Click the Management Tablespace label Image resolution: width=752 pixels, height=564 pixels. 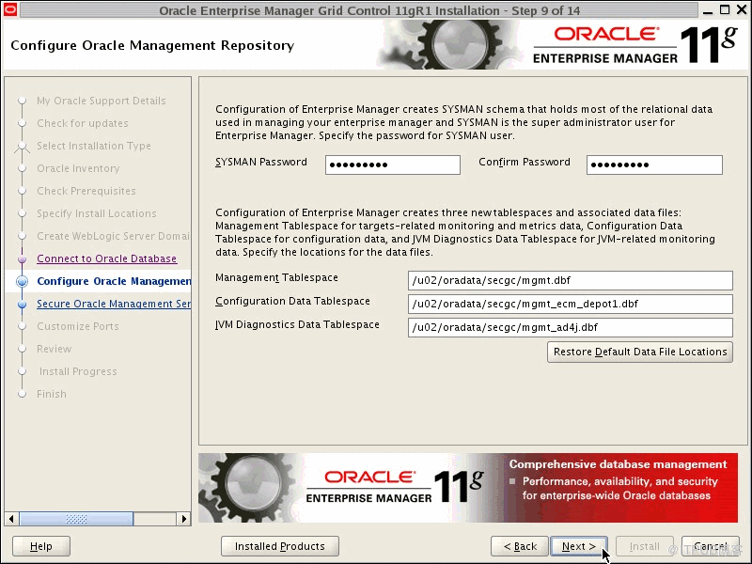pyautogui.click(x=276, y=277)
